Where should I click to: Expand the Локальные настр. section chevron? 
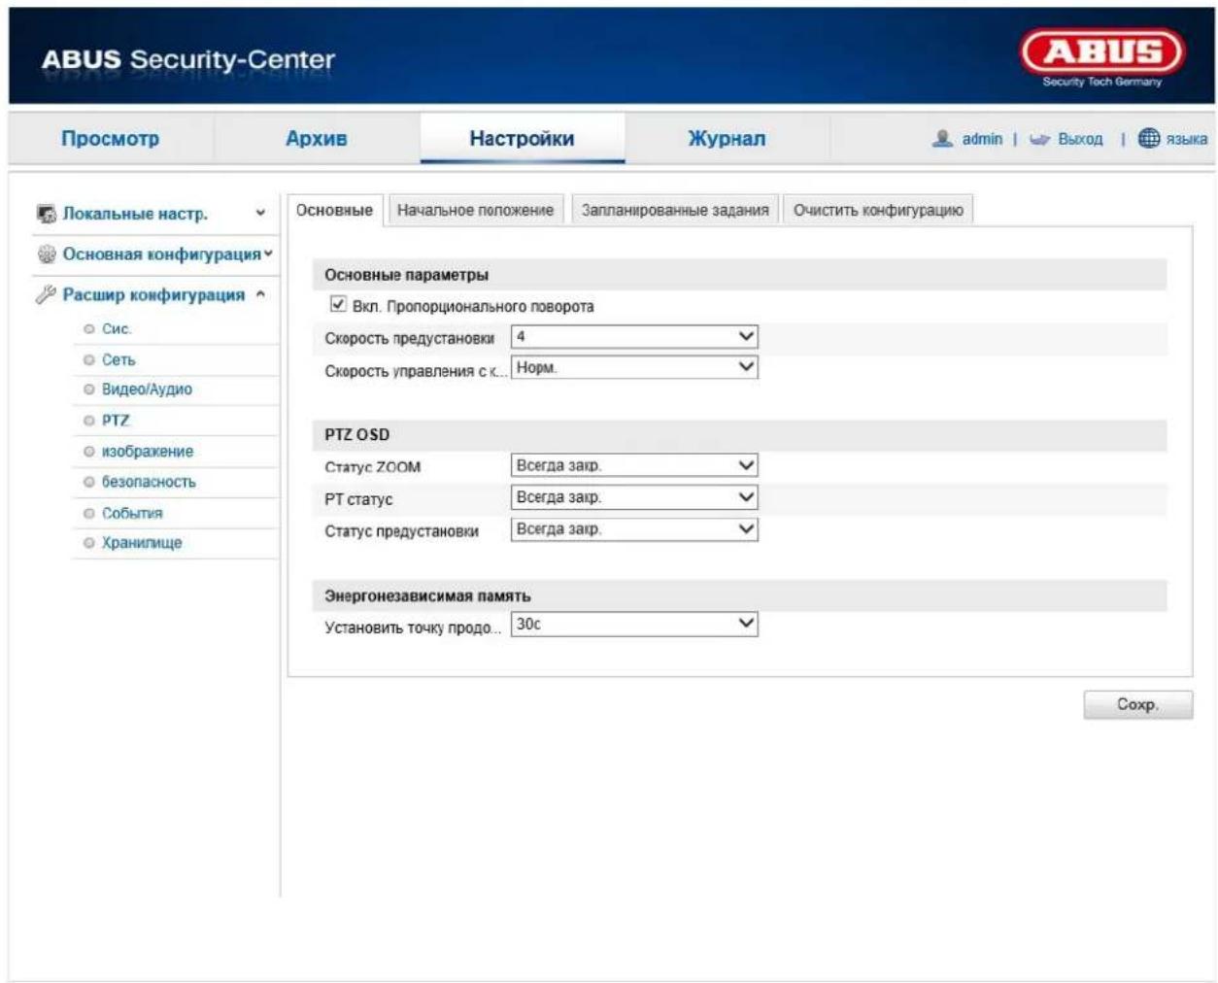tap(260, 214)
